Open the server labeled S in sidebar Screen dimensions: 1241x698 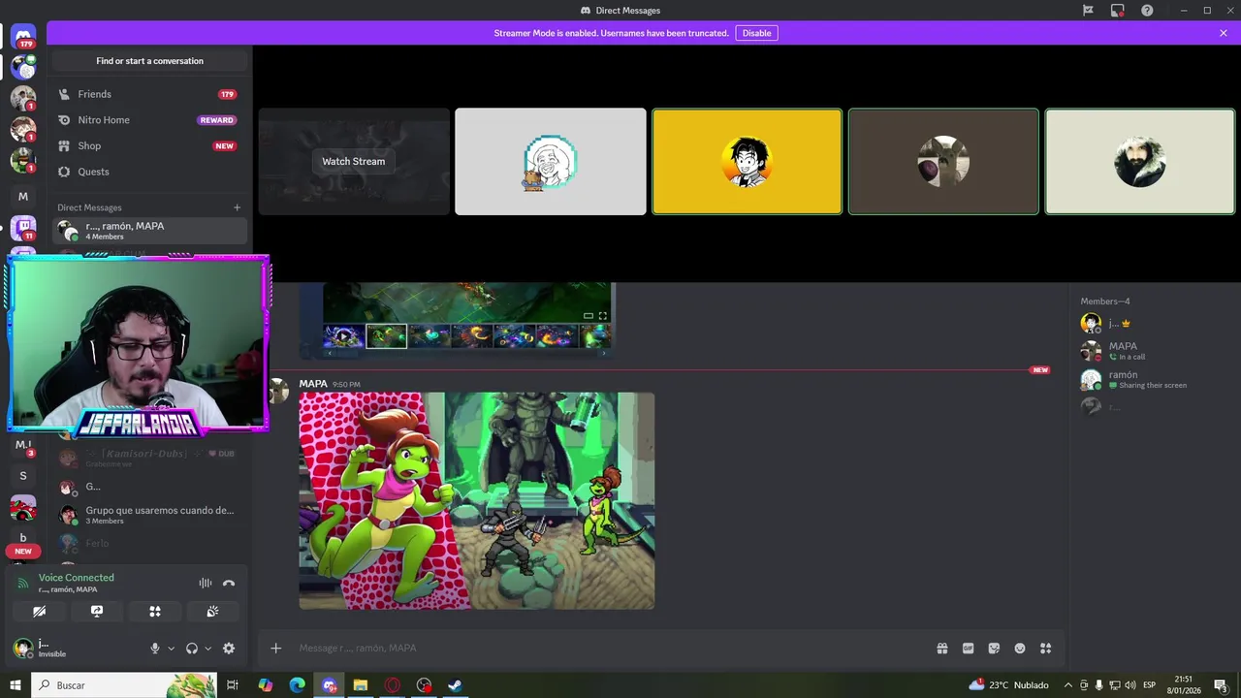[x=23, y=476]
